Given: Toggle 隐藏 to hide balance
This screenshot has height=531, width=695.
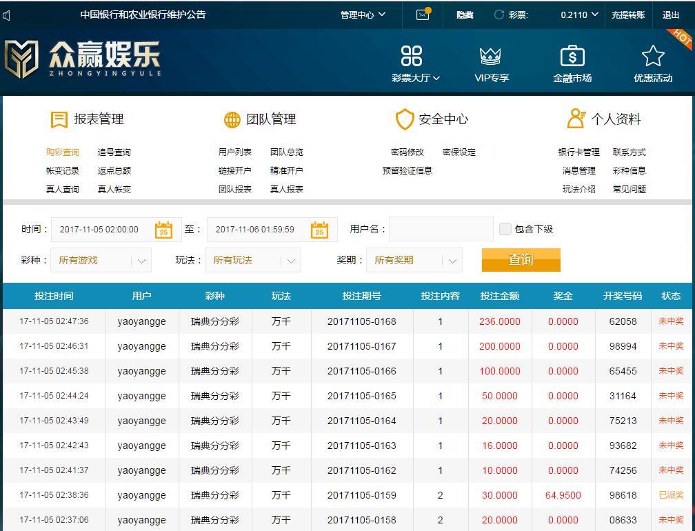Looking at the screenshot, I should click(465, 14).
